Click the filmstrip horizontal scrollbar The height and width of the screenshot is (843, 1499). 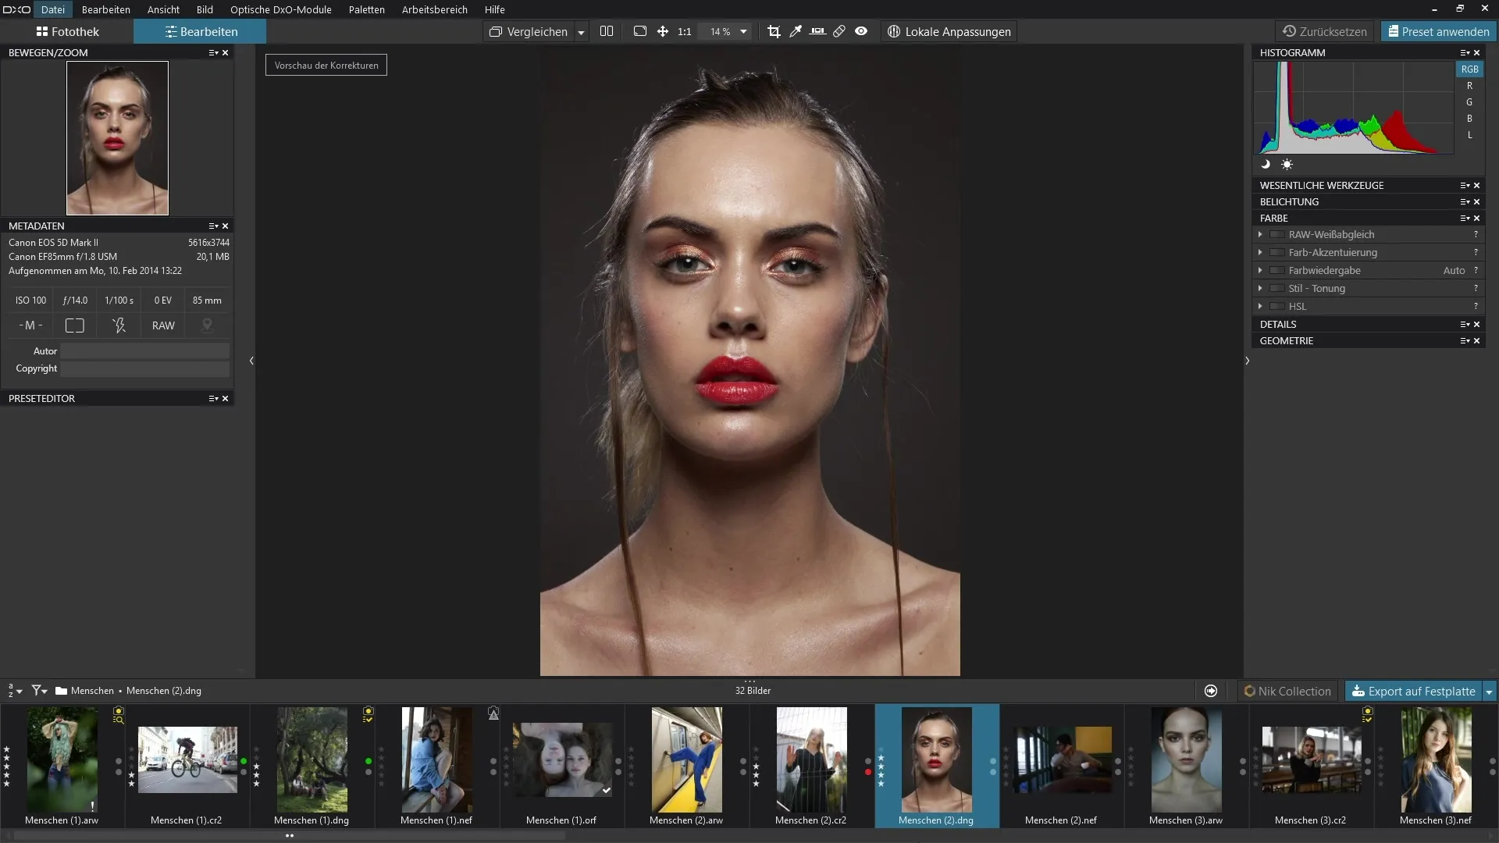coord(289,835)
